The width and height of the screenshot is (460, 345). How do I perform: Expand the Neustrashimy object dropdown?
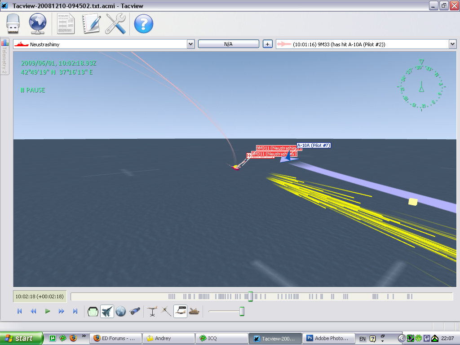(190, 44)
